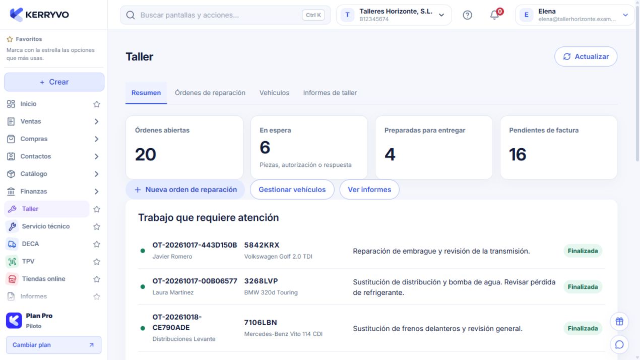Click the Actualizar button
The width and height of the screenshot is (640, 360).
(x=586, y=56)
